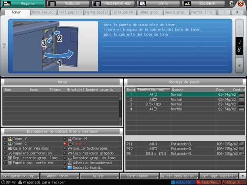Click the Tóner M indicator light
This screenshot has width=247, height=185.
click(x=64, y=139)
